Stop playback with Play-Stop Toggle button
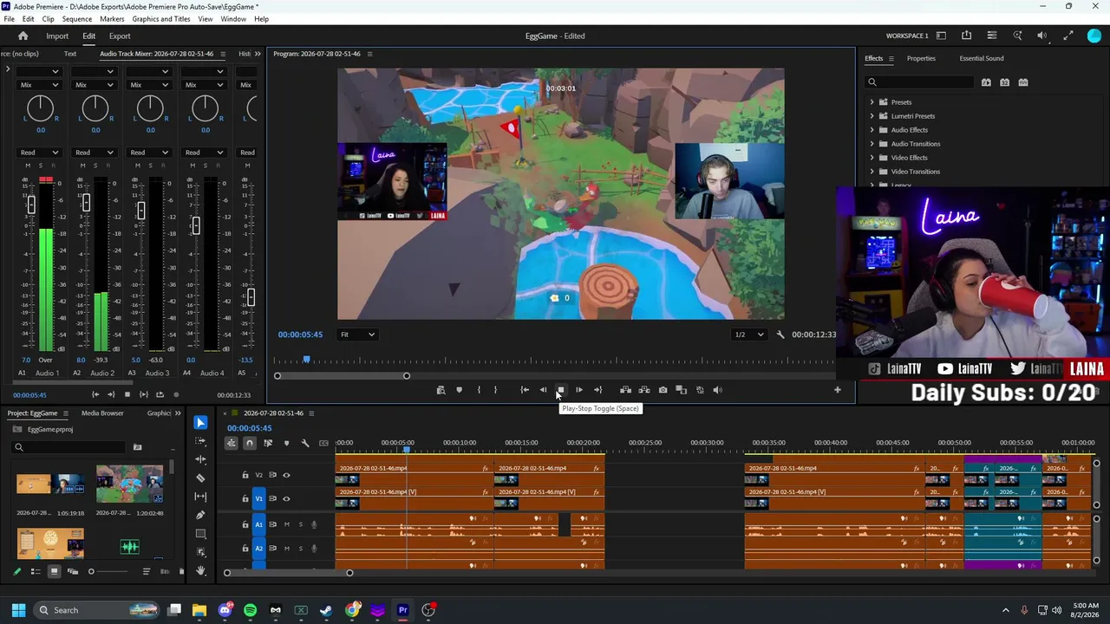 pos(560,390)
